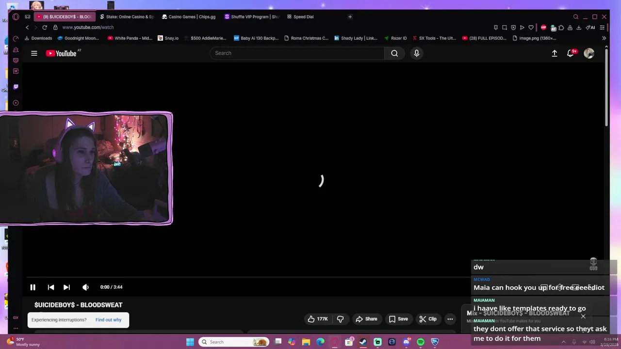The height and width of the screenshot is (349, 621).
Task: Pause the YouTube video
Action: pyautogui.click(x=33, y=287)
